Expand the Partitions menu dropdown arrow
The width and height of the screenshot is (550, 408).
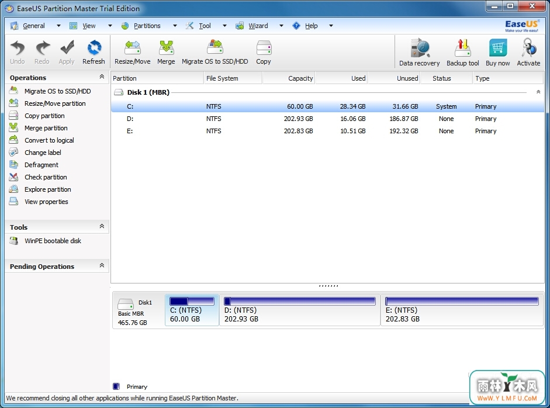175,26
